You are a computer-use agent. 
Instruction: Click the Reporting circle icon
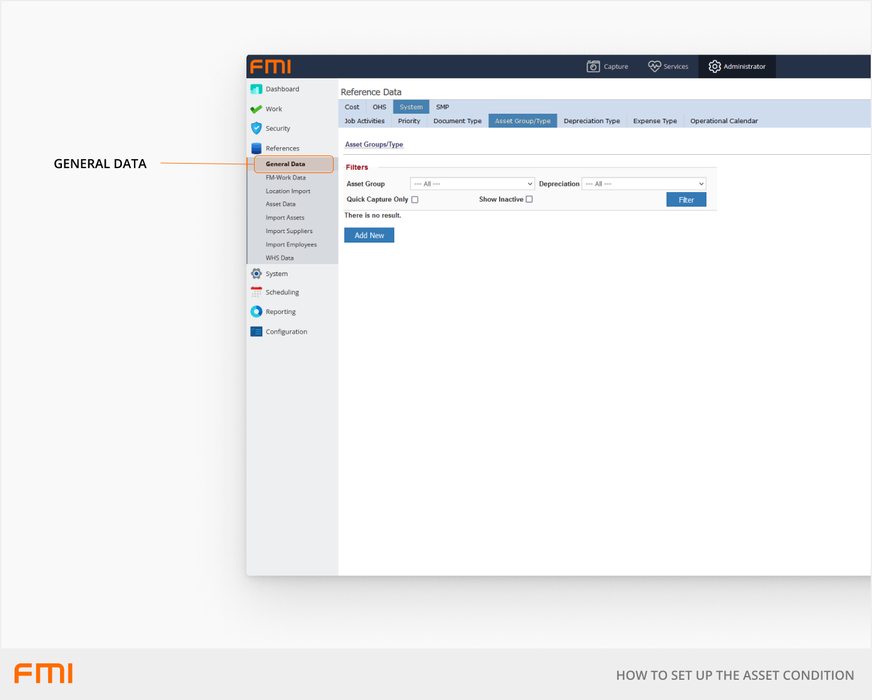(256, 311)
